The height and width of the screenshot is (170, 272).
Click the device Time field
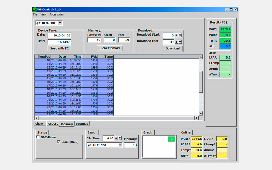pos(59,42)
